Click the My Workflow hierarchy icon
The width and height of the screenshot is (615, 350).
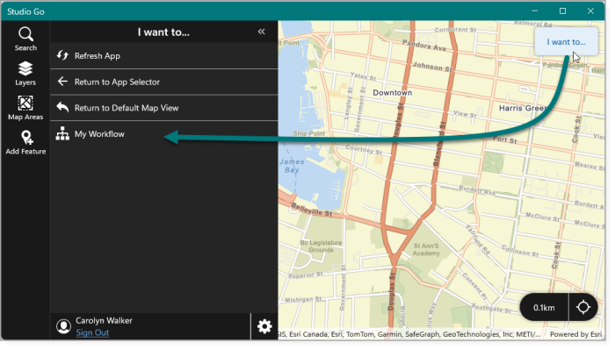click(62, 134)
